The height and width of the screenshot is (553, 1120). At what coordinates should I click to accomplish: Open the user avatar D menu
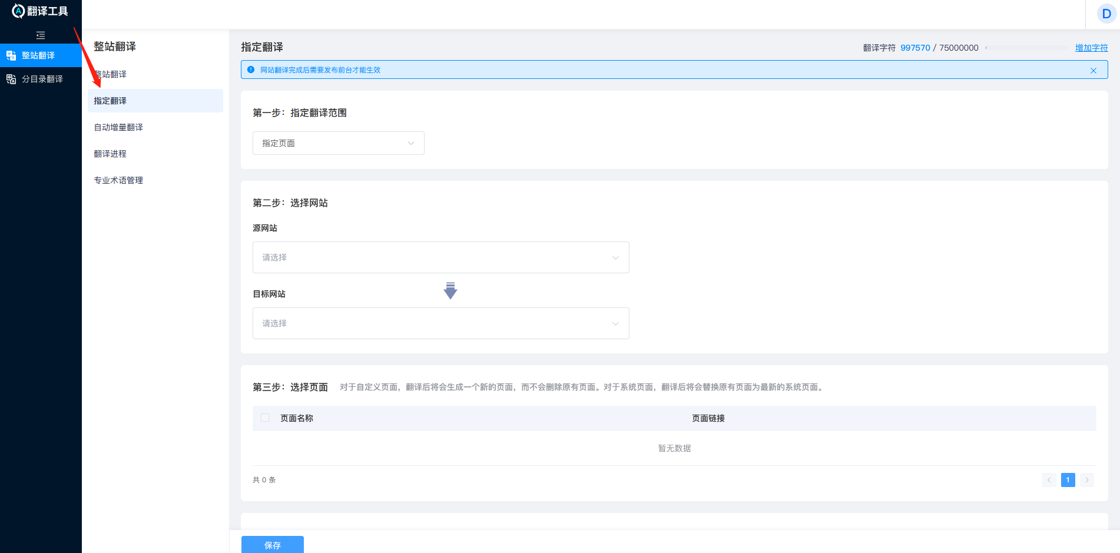point(1105,13)
